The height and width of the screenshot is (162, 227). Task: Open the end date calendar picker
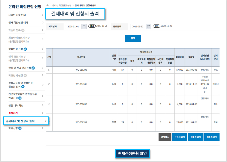click(149, 27)
